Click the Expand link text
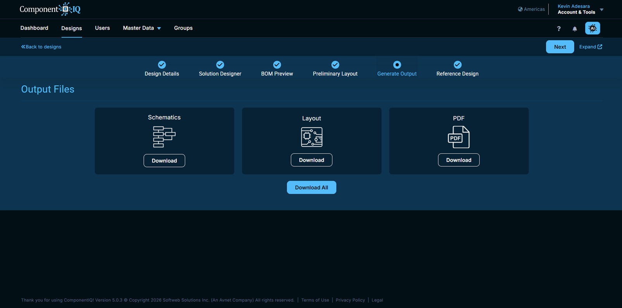 click(588, 47)
